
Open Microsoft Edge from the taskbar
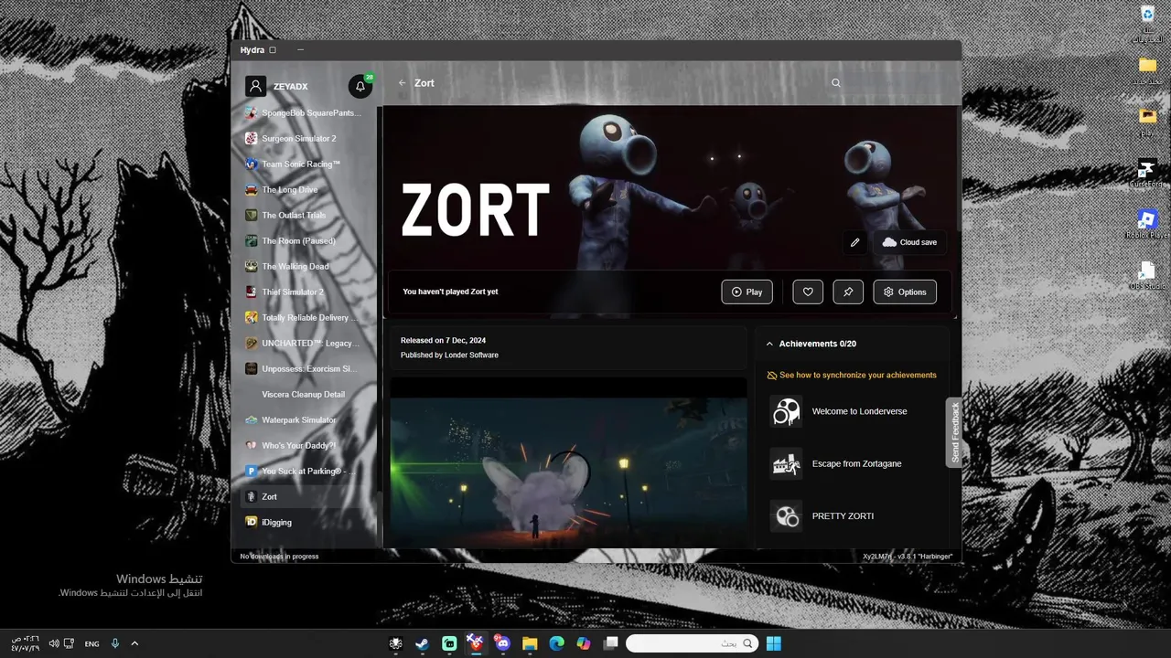coord(556,643)
